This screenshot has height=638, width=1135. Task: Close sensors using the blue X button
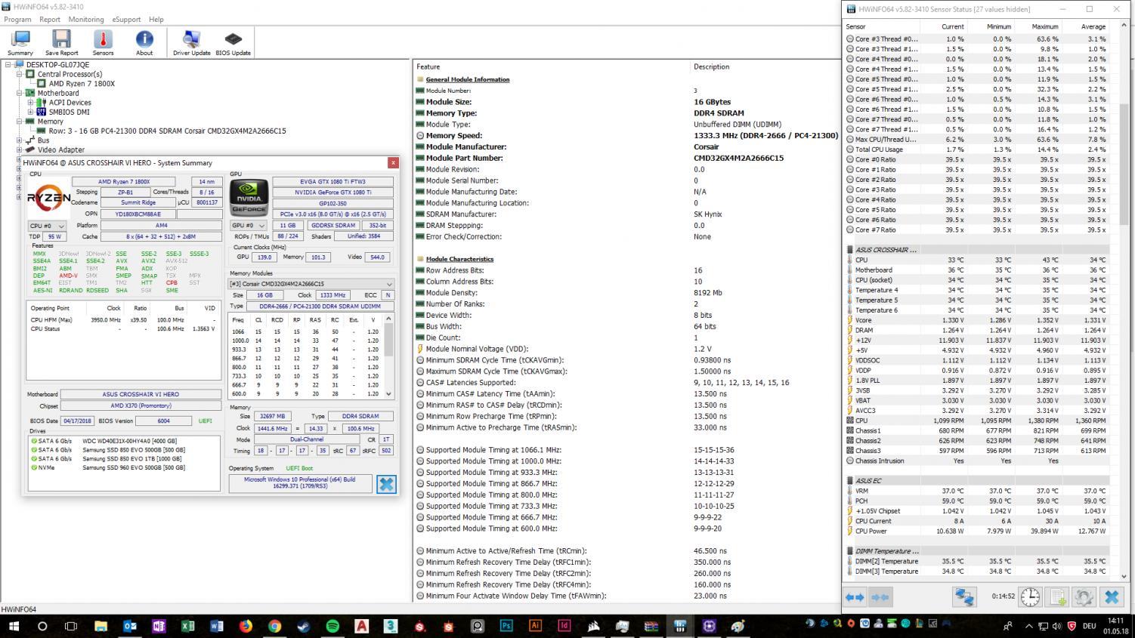pyautogui.click(x=1112, y=597)
